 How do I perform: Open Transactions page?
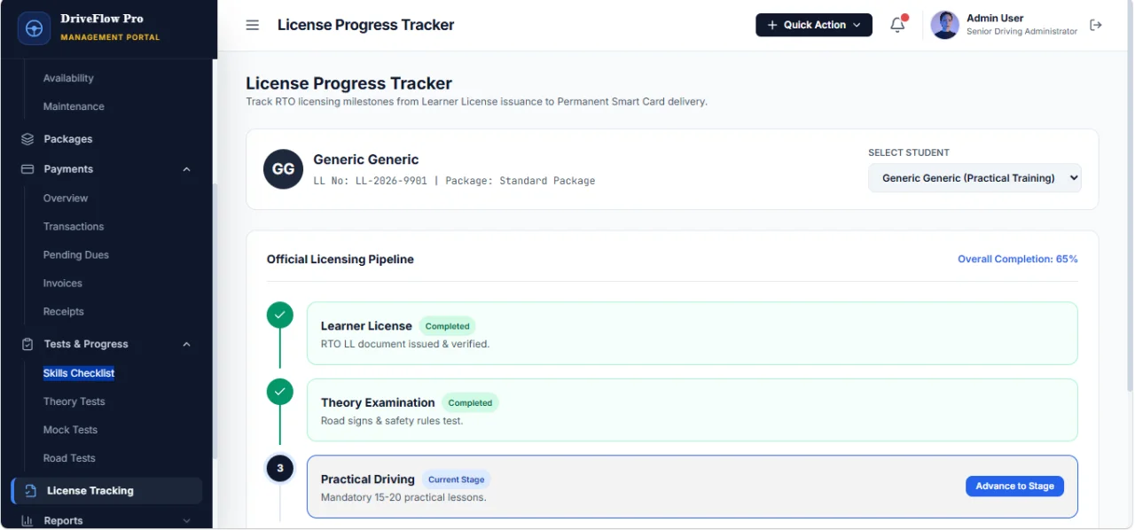tap(74, 227)
